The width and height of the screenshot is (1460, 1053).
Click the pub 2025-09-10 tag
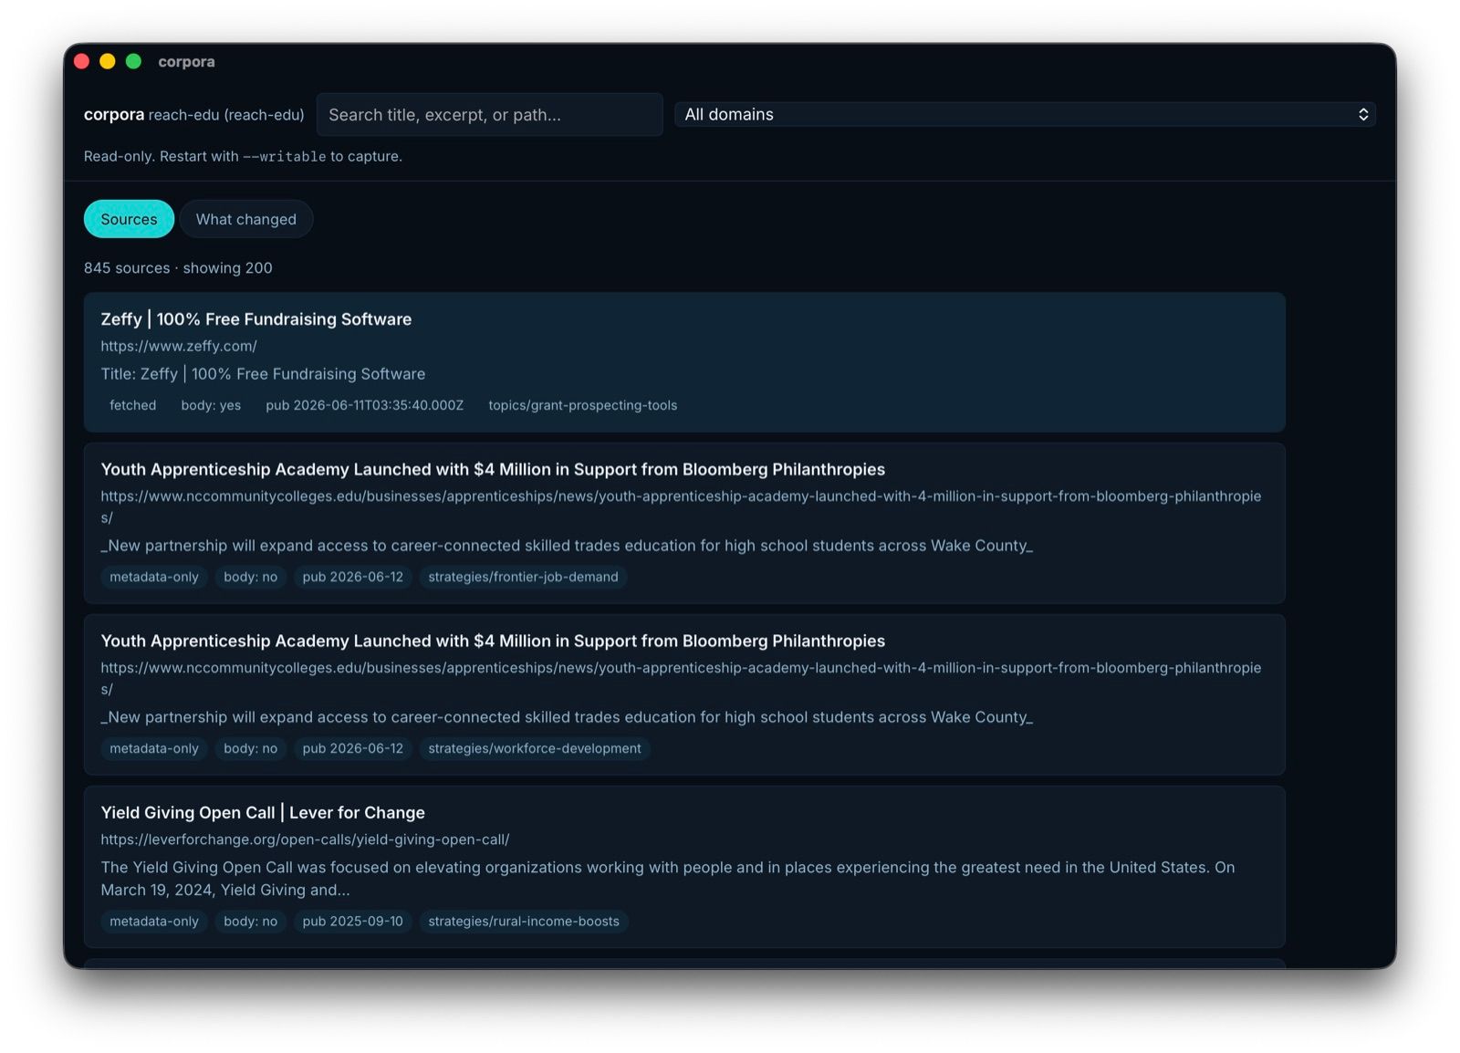tap(352, 922)
